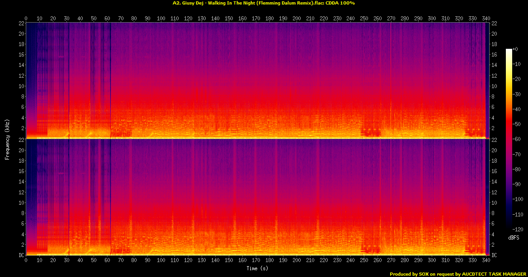The width and height of the screenshot is (528, 277).
Task: Click the '170' tick on the top time axis
Action: coord(256,19)
